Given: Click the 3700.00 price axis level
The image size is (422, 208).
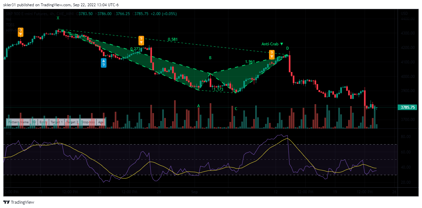Looking at the screenshot, I should pyautogui.click(x=407, y=120).
